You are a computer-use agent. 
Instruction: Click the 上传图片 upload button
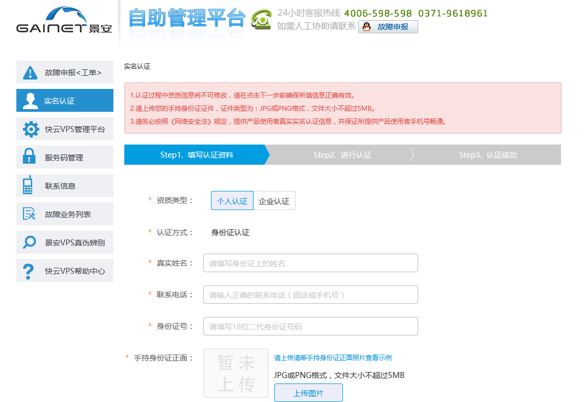pos(308,392)
